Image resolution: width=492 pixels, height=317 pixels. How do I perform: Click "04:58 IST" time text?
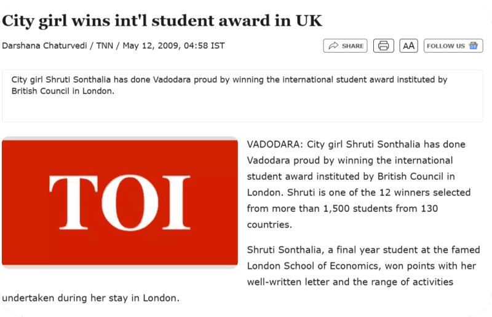coord(204,46)
